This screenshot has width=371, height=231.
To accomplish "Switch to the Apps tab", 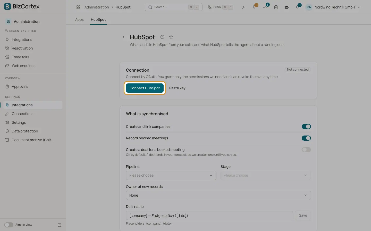I will (x=79, y=20).
